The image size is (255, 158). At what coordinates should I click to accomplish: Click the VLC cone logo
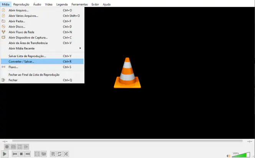pos(127,73)
